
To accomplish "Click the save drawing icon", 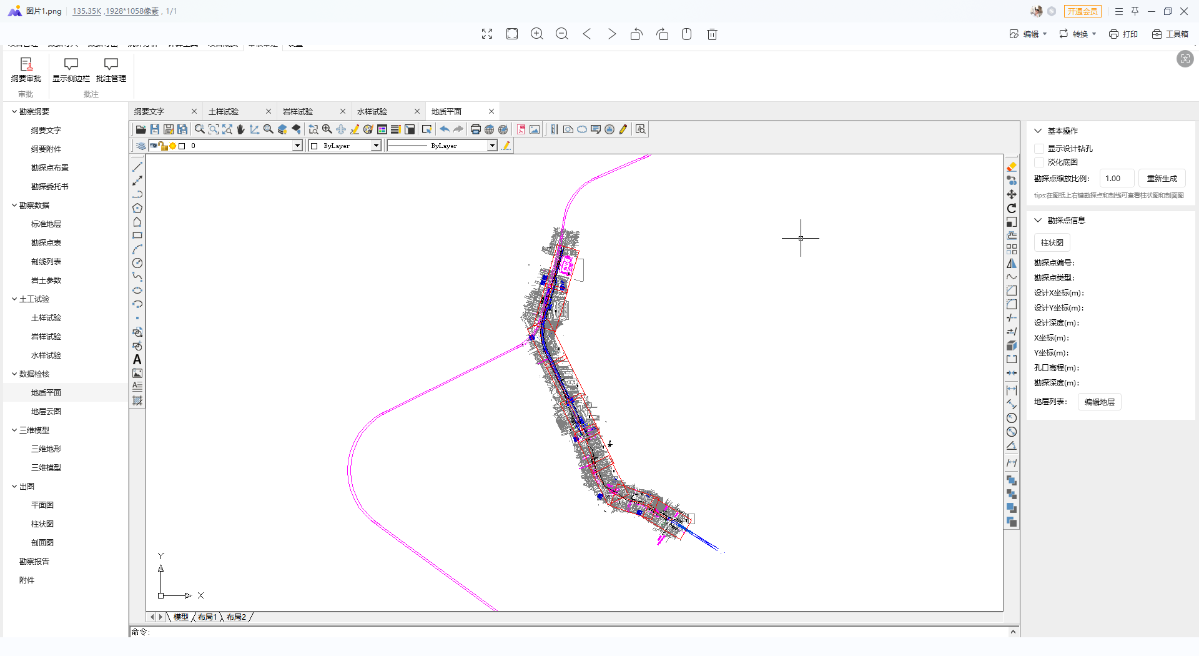I will 155,129.
